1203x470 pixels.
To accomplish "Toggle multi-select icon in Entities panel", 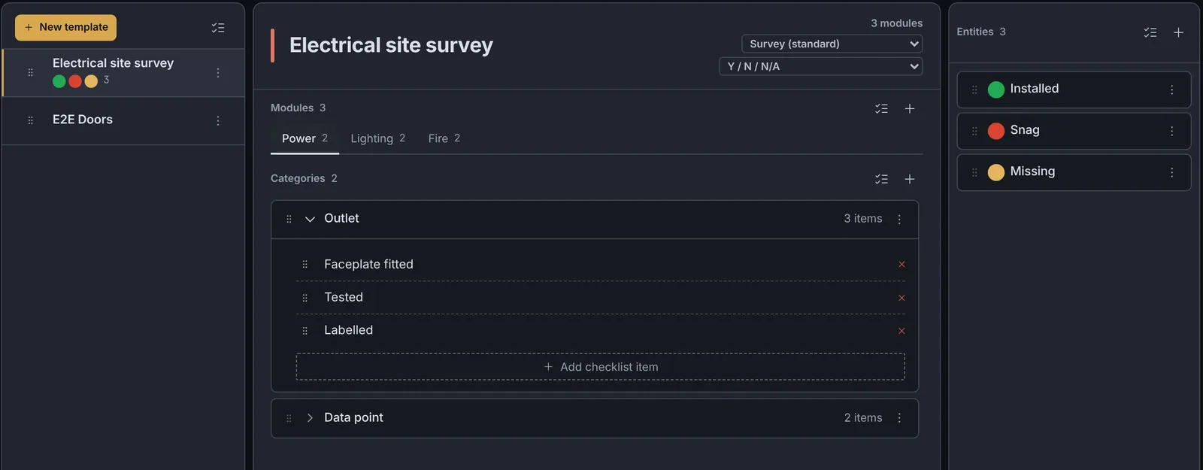I will click(x=1150, y=32).
